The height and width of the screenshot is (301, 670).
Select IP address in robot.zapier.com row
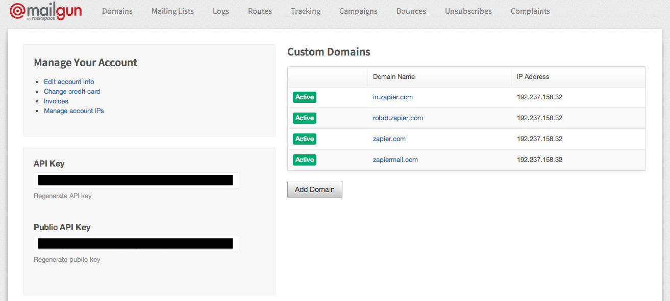(539, 118)
